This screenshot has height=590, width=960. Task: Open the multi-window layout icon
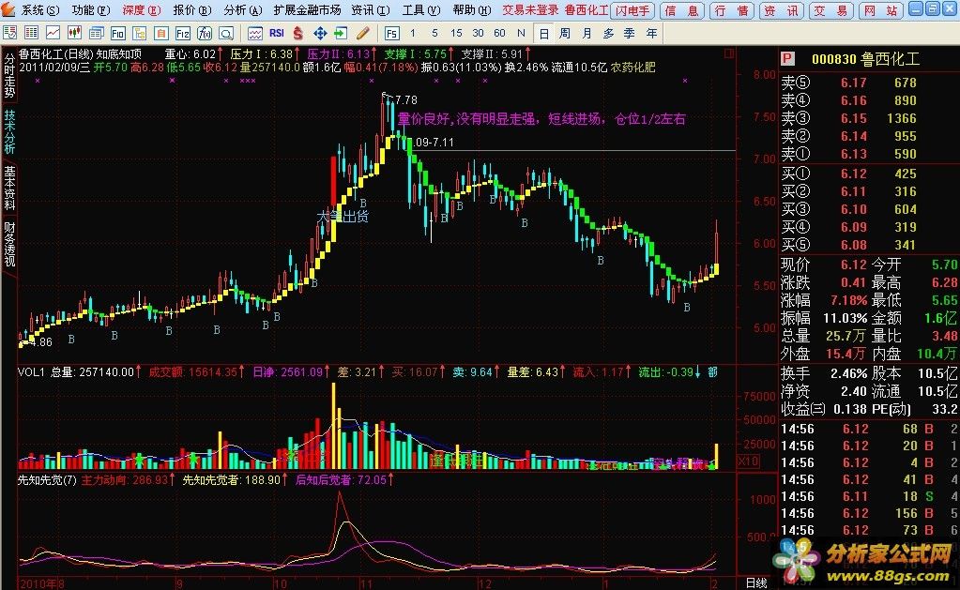96,33
